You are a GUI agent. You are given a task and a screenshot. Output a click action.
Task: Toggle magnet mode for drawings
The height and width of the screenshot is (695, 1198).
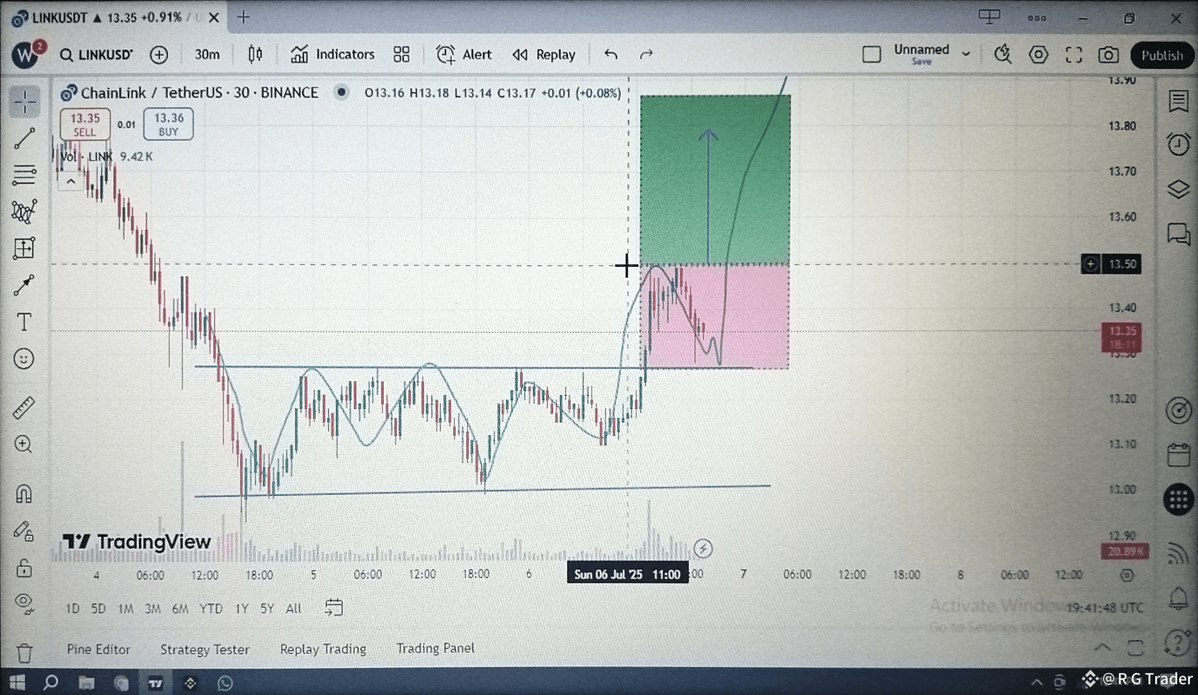point(24,494)
